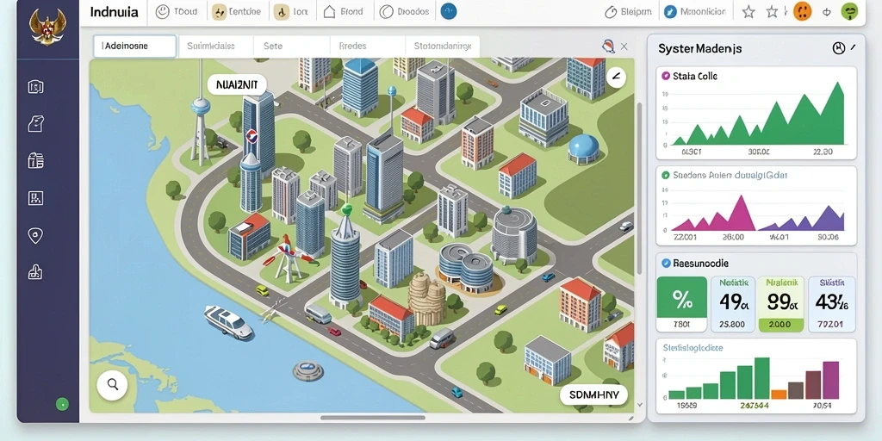The height and width of the screenshot is (441, 882).
Task: Toggle the green status dot in the sidebar
Action: 62,403
